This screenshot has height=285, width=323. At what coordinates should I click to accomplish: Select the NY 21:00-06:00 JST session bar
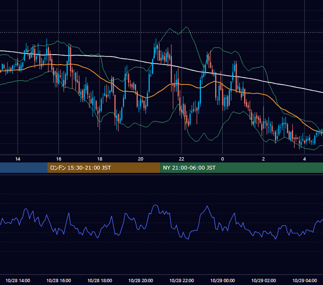(242, 168)
